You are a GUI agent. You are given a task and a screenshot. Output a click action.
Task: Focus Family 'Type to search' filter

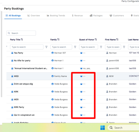point(61,47)
